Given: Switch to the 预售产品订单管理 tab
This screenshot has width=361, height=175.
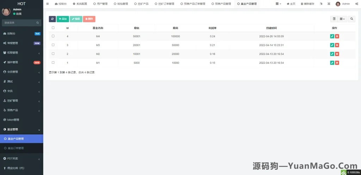Looking at the screenshot, I should 193,4.
